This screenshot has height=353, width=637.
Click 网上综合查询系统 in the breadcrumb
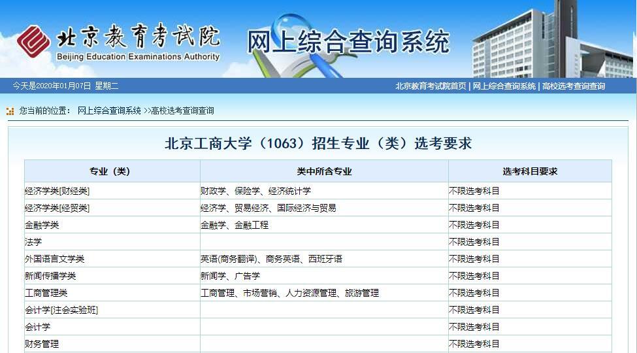click(109, 110)
